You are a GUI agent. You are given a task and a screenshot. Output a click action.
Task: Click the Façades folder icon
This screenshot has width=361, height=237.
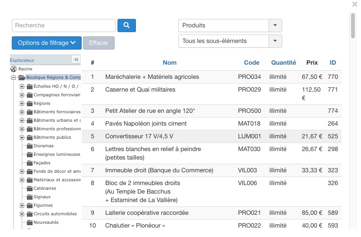coord(29,163)
